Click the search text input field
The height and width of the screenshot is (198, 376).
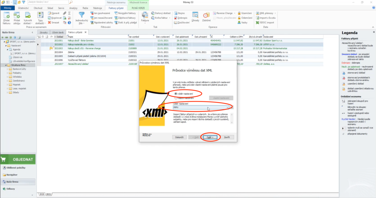(48, 2)
